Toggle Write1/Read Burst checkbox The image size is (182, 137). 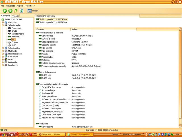pyautogui.click(x=40, y=96)
